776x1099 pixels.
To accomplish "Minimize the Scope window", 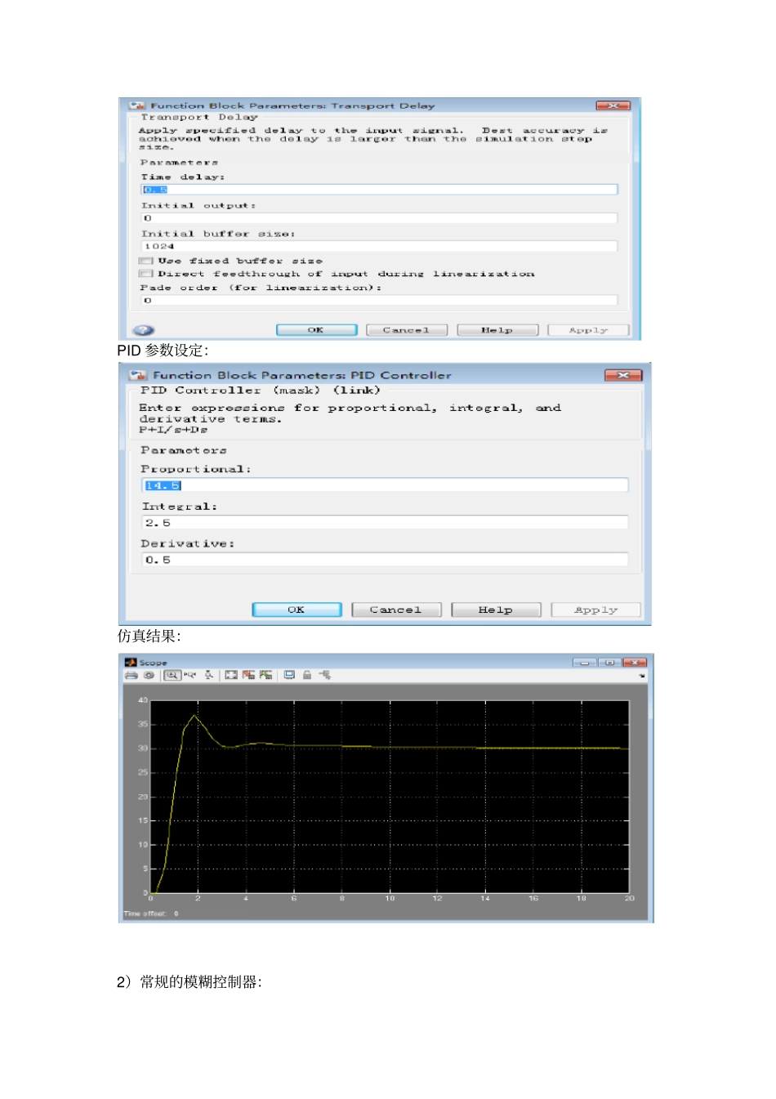I will click(x=584, y=663).
